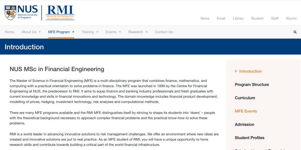Image resolution: width=301 pixels, height=150 pixels.
Task: Expand the Research dropdown arrow
Action: pyautogui.click(x=147, y=32)
